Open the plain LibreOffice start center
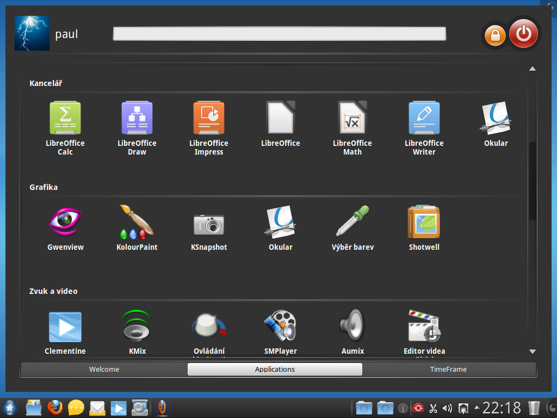The height and width of the screenshot is (418, 557). (281, 124)
